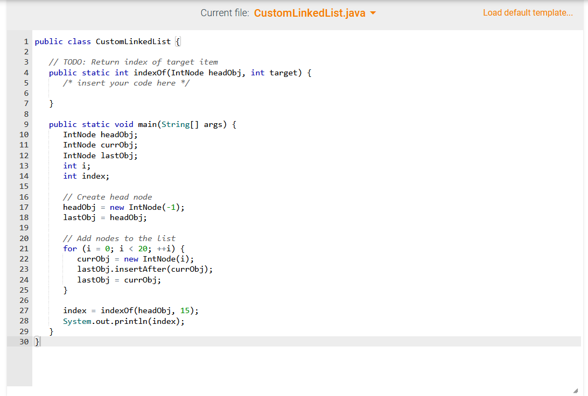Click line number 1 in the gutter

(26, 41)
